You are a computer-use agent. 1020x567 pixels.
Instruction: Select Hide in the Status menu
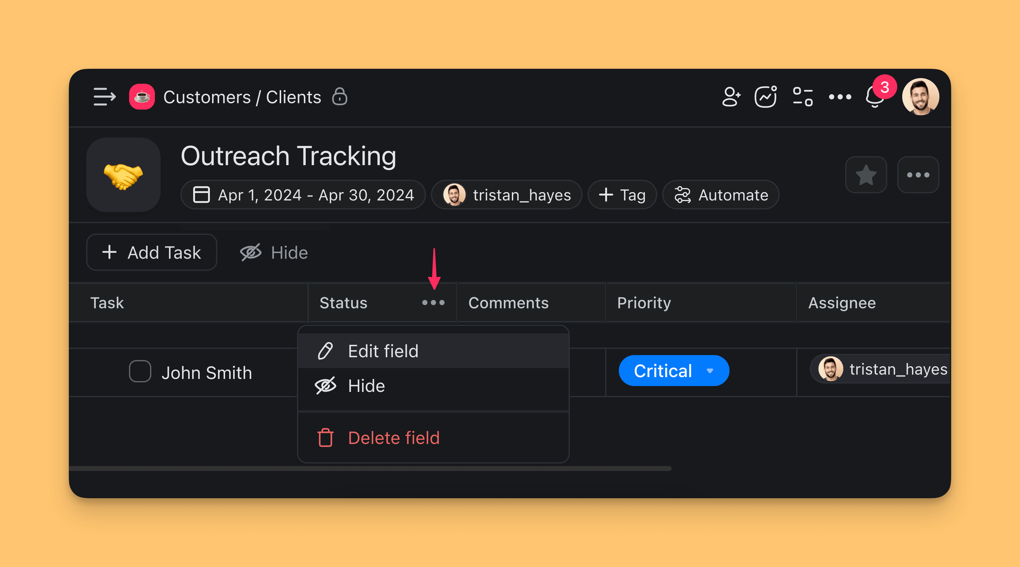coord(366,386)
